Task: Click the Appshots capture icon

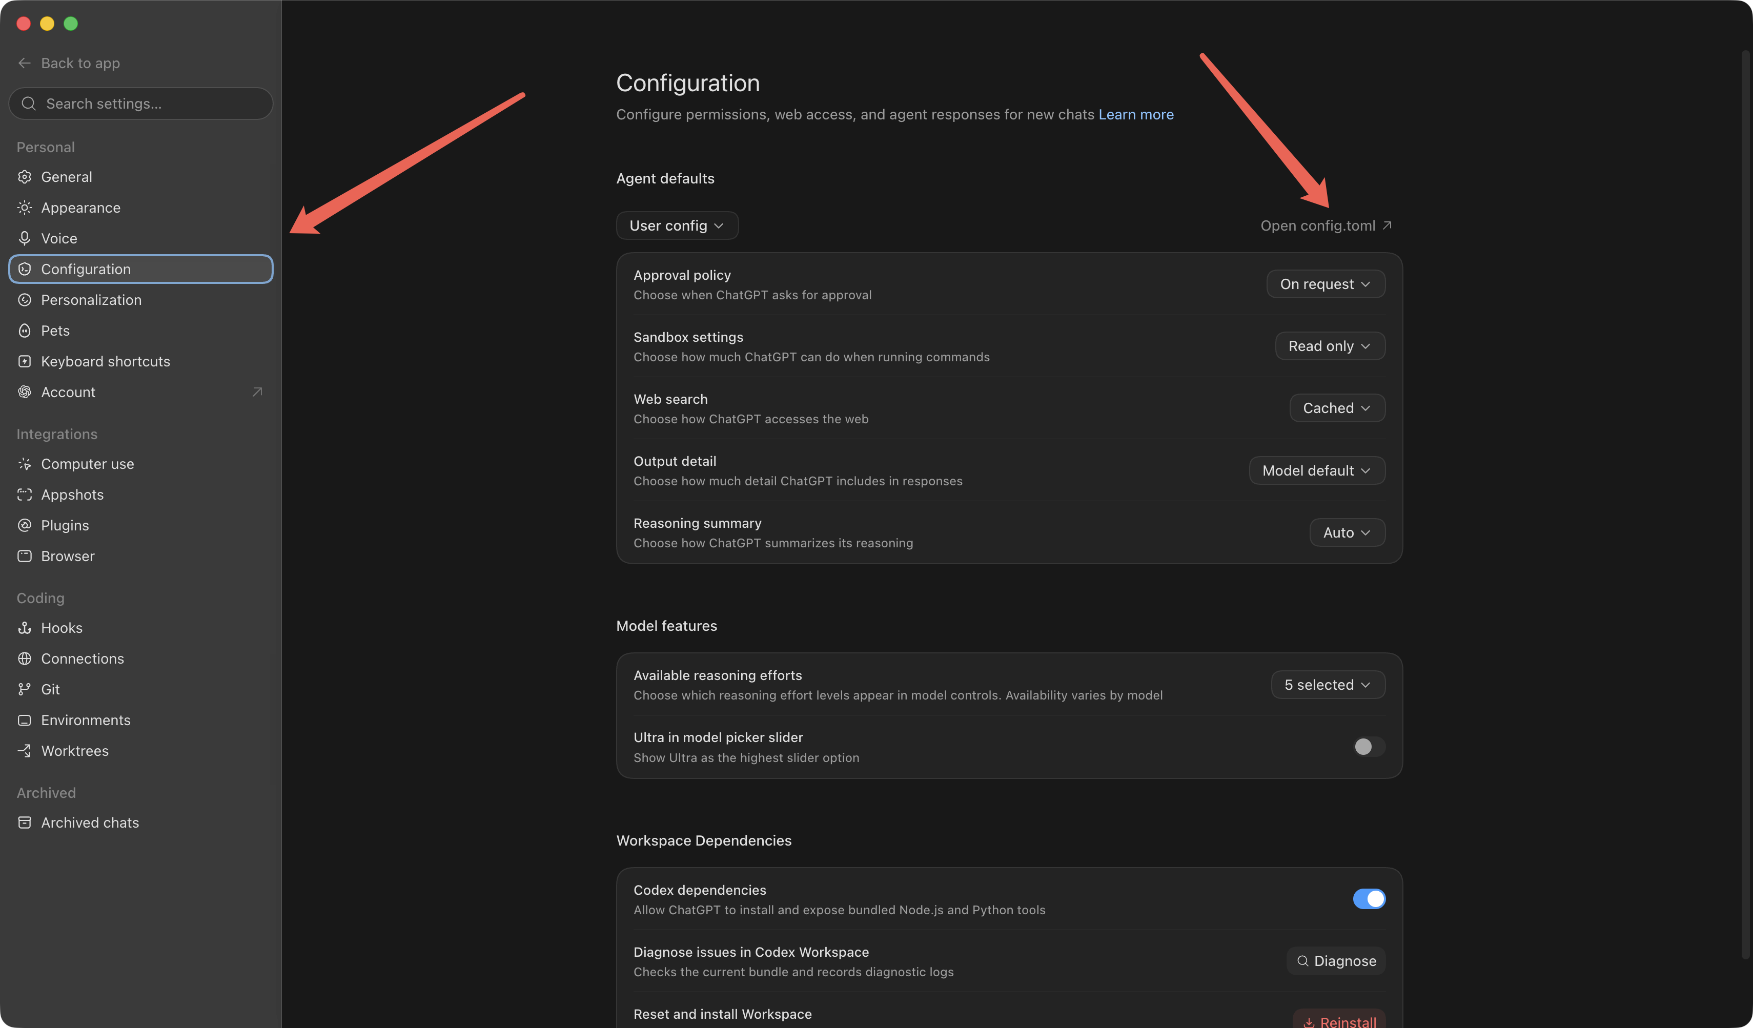Action: pos(25,495)
